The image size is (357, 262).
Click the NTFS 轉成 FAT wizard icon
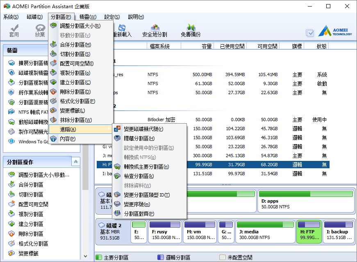[11, 112]
